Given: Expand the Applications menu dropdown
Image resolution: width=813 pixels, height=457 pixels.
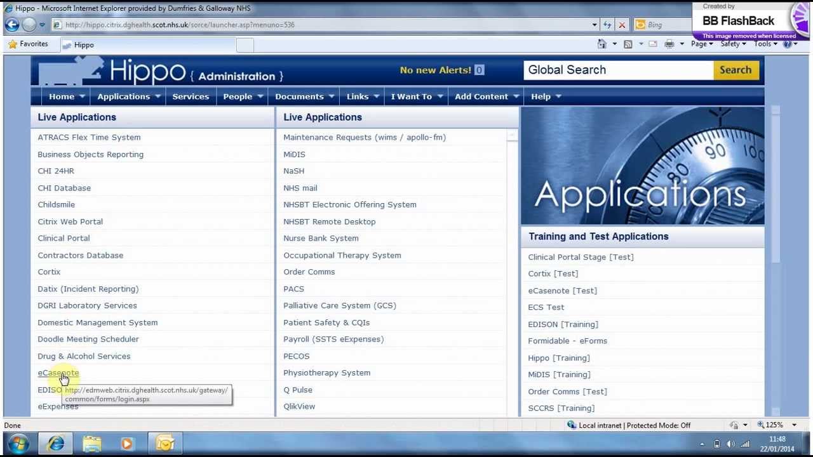Looking at the screenshot, I should pos(158,96).
